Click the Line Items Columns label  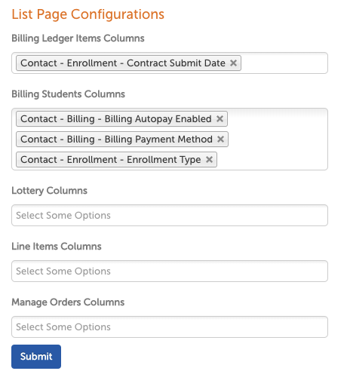57,247
